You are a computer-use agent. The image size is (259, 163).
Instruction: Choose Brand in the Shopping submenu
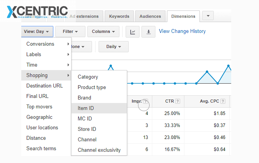[x=84, y=98]
